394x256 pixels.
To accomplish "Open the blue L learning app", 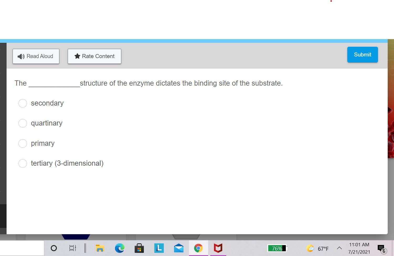I will point(159,248).
